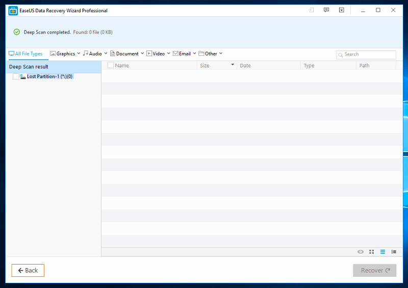408x288 pixels.
Task: Filter by Graphics files
Action: pos(62,54)
